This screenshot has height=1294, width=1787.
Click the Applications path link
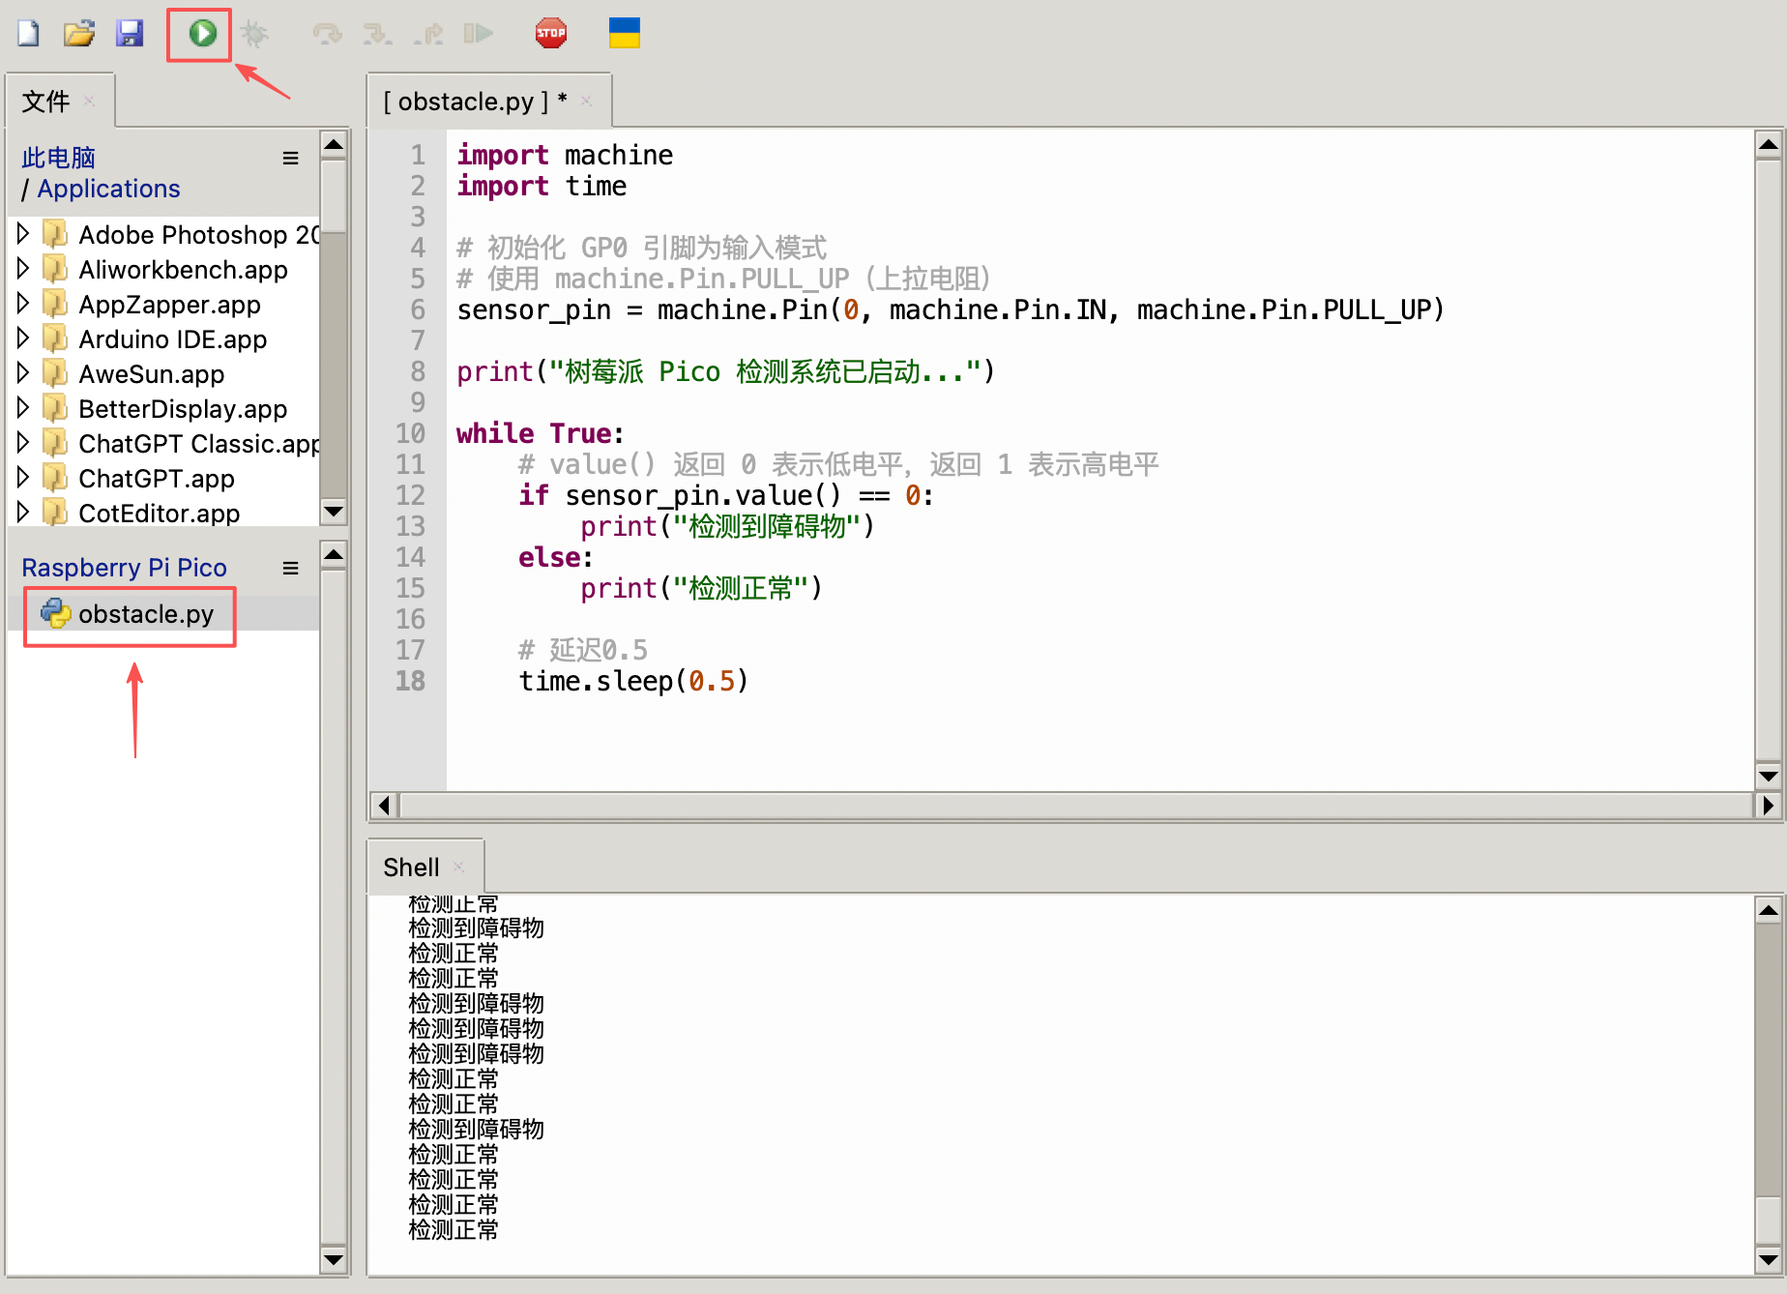[108, 189]
